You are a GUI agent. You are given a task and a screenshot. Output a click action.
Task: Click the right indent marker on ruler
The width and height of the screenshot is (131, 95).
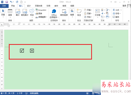point(109,25)
